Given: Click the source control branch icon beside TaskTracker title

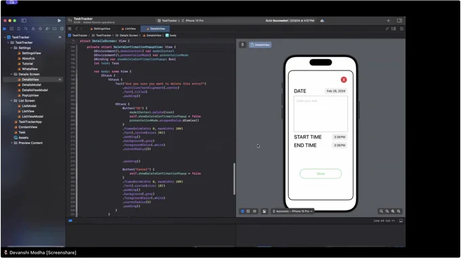Looking at the screenshot, I should click(70, 20).
